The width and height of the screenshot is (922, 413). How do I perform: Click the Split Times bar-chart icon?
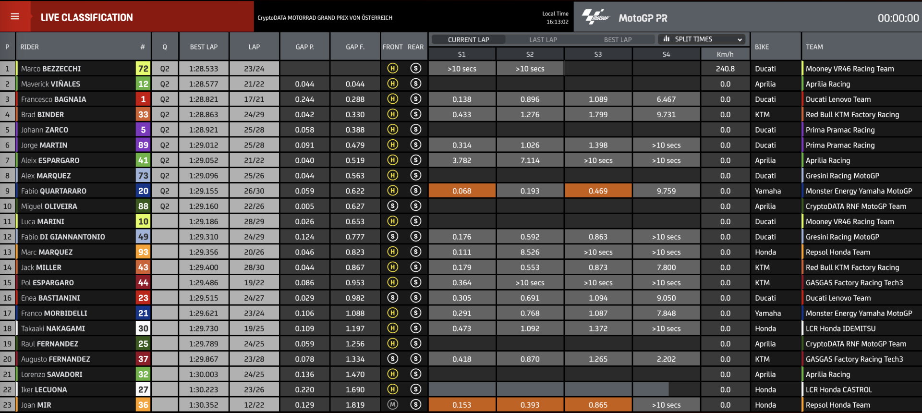click(x=666, y=39)
